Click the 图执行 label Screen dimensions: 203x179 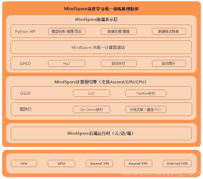pos(26,109)
